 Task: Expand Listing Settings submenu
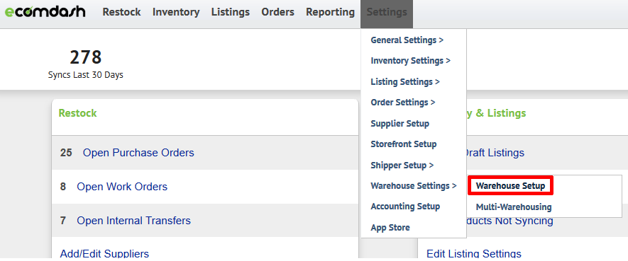click(405, 82)
